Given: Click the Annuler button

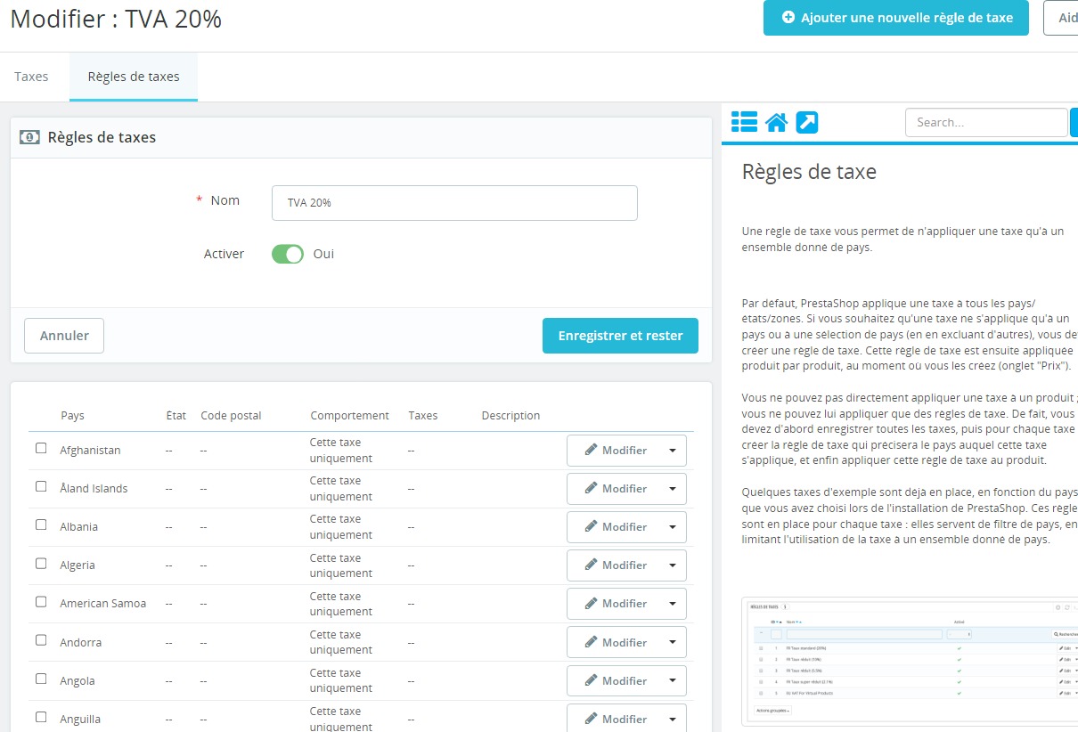Looking at the screenshot, I should [x=64, y=336].
